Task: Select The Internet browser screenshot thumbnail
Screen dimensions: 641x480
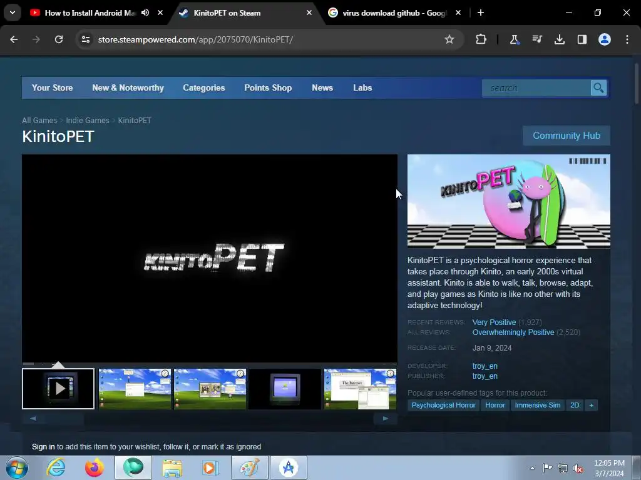Action: point(360,389)
